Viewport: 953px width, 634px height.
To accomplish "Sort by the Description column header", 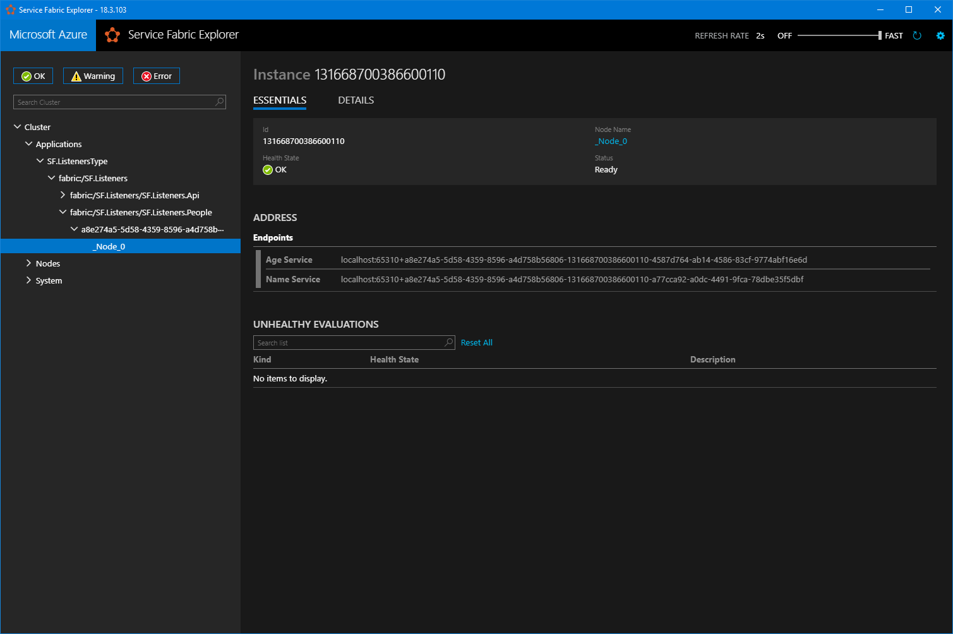I will (712, 359).
